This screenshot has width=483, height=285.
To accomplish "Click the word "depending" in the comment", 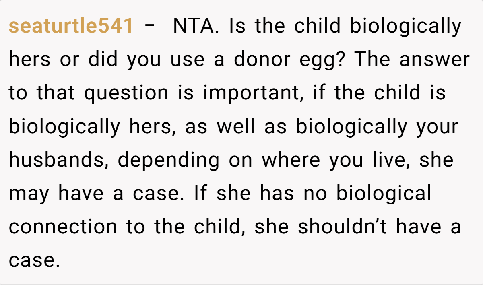I will 169,160.
